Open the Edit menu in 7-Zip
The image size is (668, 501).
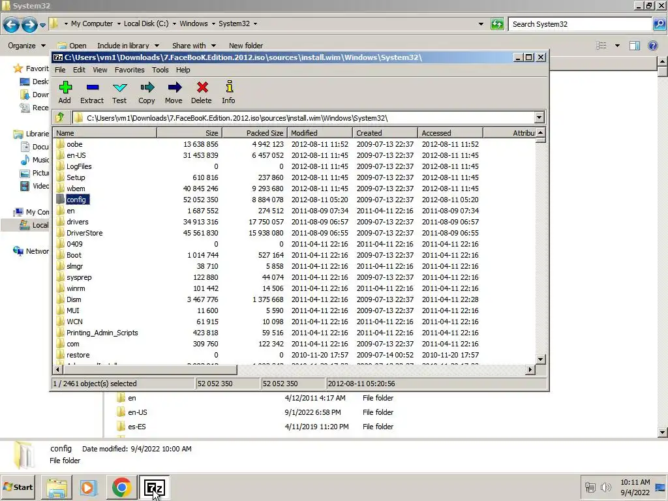(x=79, y=70)
